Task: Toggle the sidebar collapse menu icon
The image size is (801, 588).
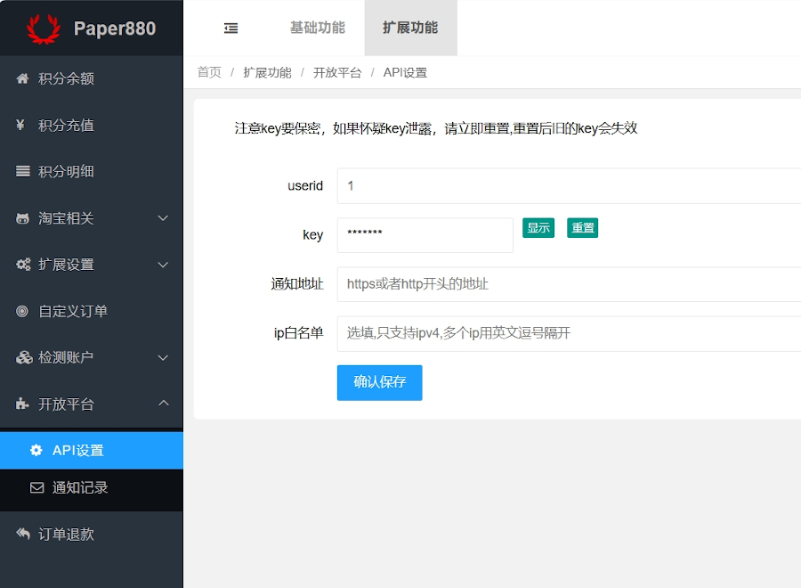Action: coord(231,29)
